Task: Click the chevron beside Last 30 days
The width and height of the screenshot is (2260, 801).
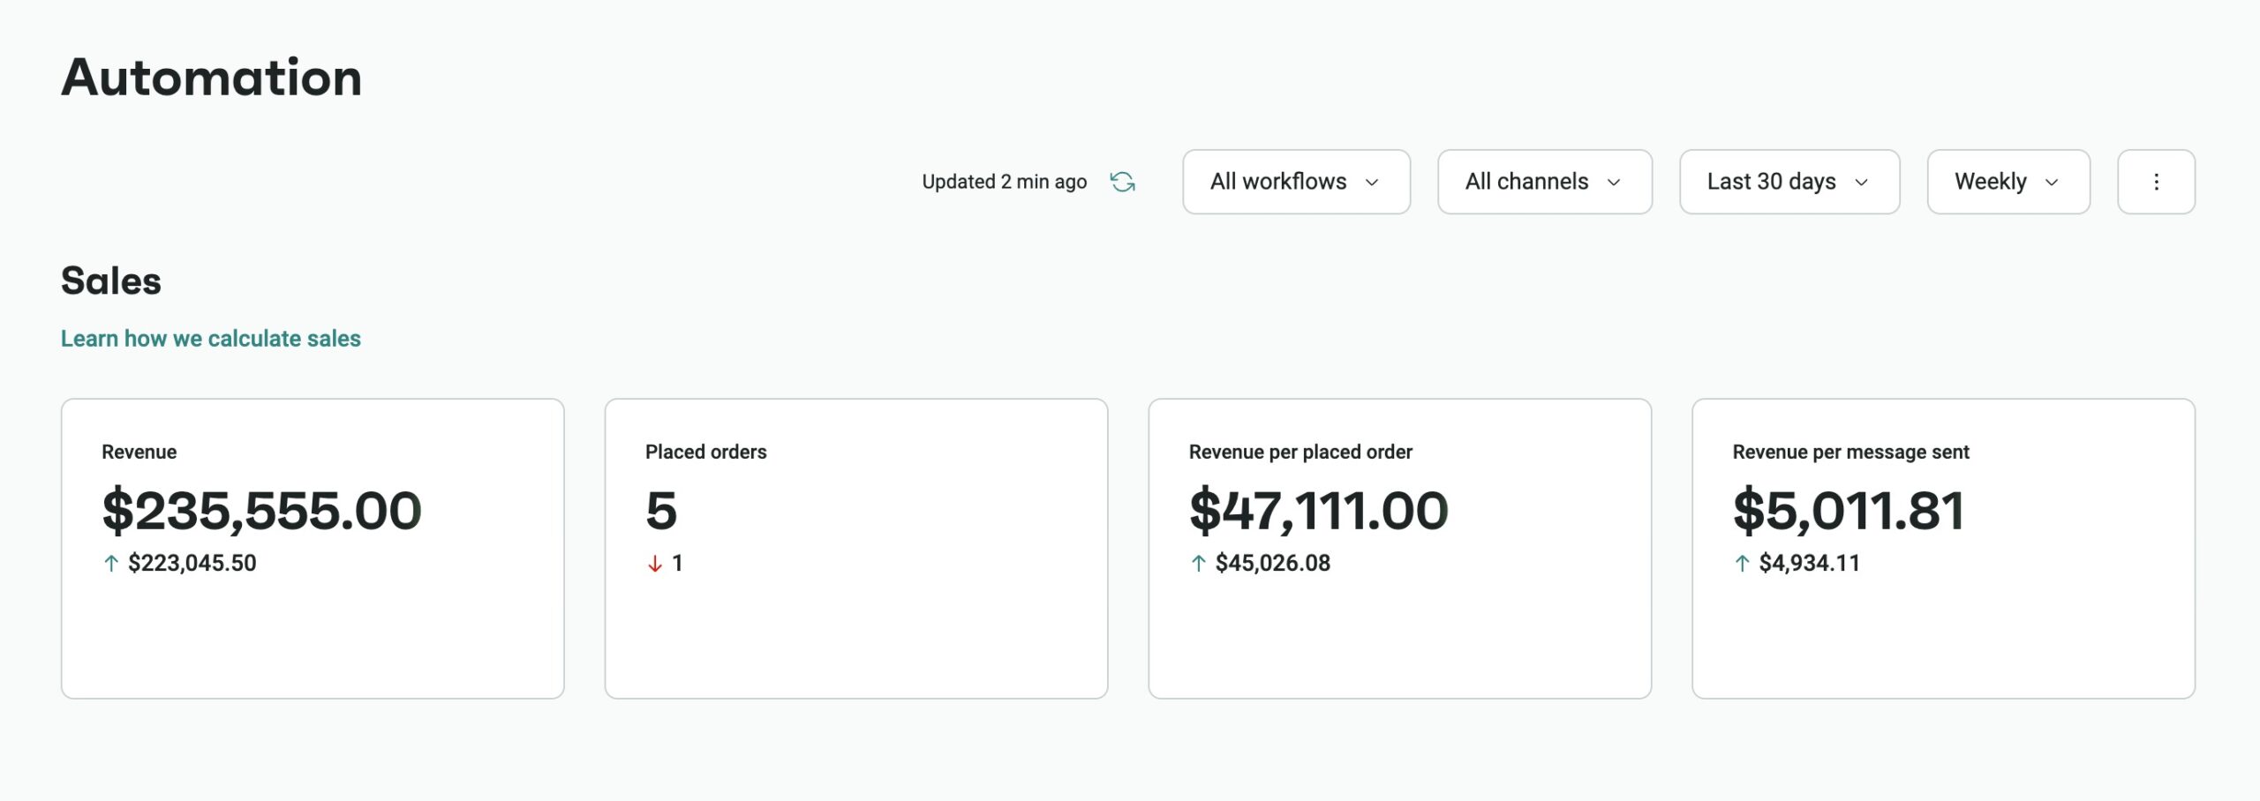Action: (x=1861, y=183)
